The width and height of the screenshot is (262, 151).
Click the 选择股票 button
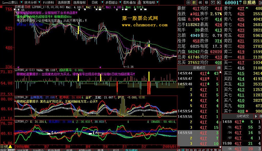pyautogui.click(x=64, y=2)
